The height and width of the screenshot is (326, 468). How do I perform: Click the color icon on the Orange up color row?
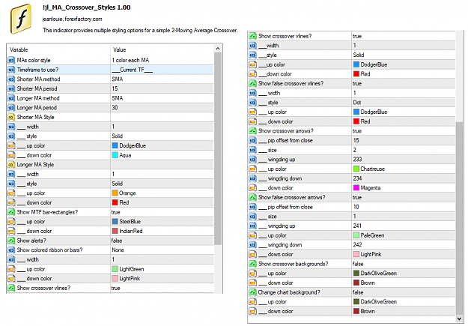(11, 193)
